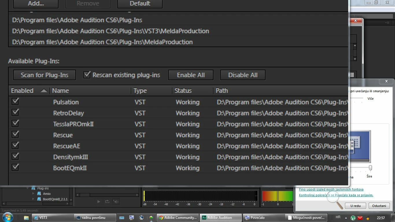The width and height of the screenshot is (395, 222).
Task: Click VST type cell in BootEQmkII row
Action: pos(140,168)
